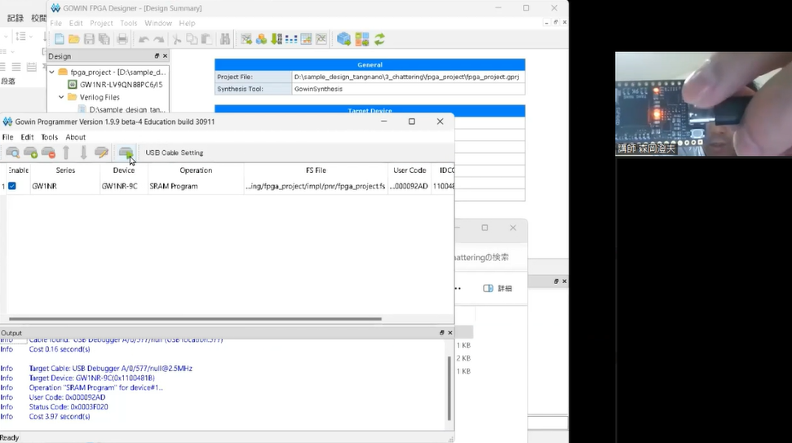The width and height of the screenshot is (792, 443).
Task: Collapse the Verilog Files folder node
Action: (x=61, y=97)
